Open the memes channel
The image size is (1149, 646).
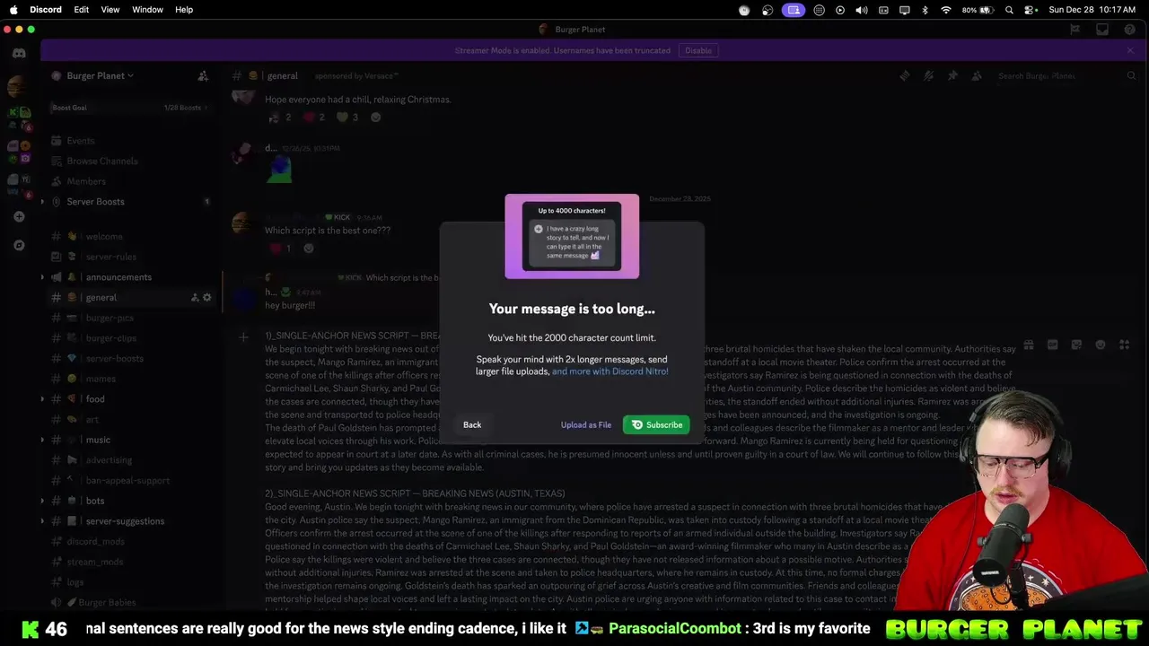pos(130,379)
